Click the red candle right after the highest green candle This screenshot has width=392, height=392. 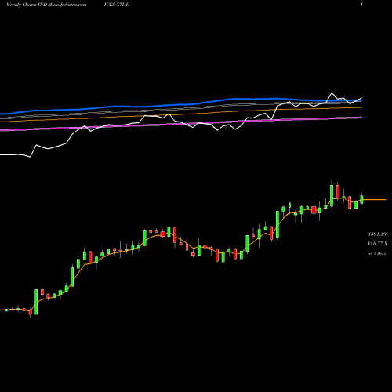pyautogui.click(x=338, y=191)
